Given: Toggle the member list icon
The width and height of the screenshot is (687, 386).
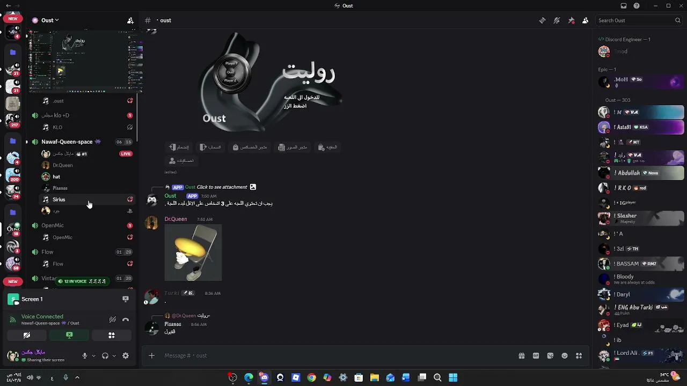Looking at the screenshot, I should click(x=586, y=20).
